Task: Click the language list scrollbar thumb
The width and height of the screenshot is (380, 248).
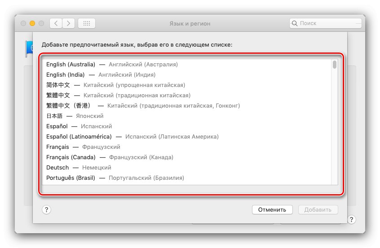Action: pos(335,65)
